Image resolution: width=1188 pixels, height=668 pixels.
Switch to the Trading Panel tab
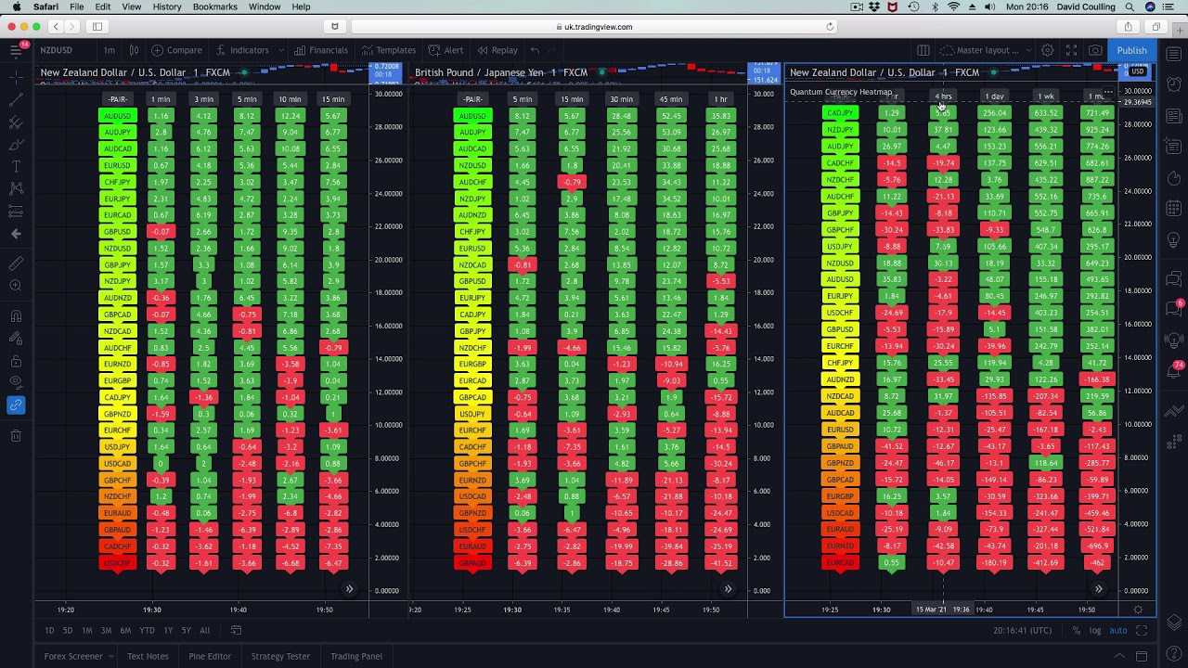356,656
